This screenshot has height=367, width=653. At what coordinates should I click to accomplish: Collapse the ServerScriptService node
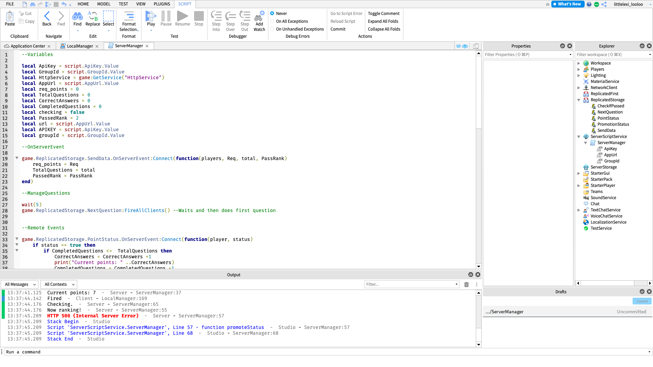click(579, 137)
